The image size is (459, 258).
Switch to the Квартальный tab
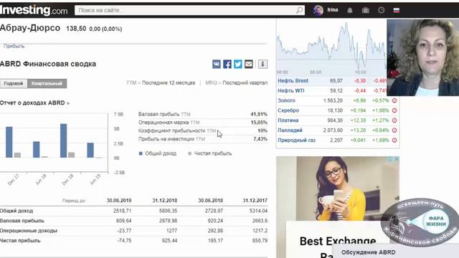click(x=47, y=83)
